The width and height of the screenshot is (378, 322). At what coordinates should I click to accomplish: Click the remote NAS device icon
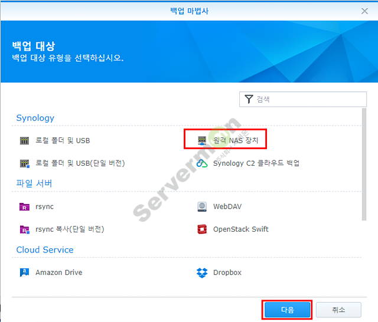(x=202, y=140)
